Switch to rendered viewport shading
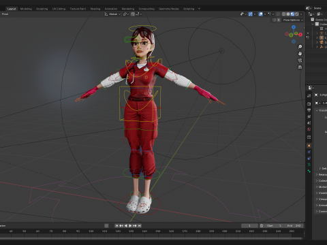Screen dimensions: 327x245 [297, 14]
